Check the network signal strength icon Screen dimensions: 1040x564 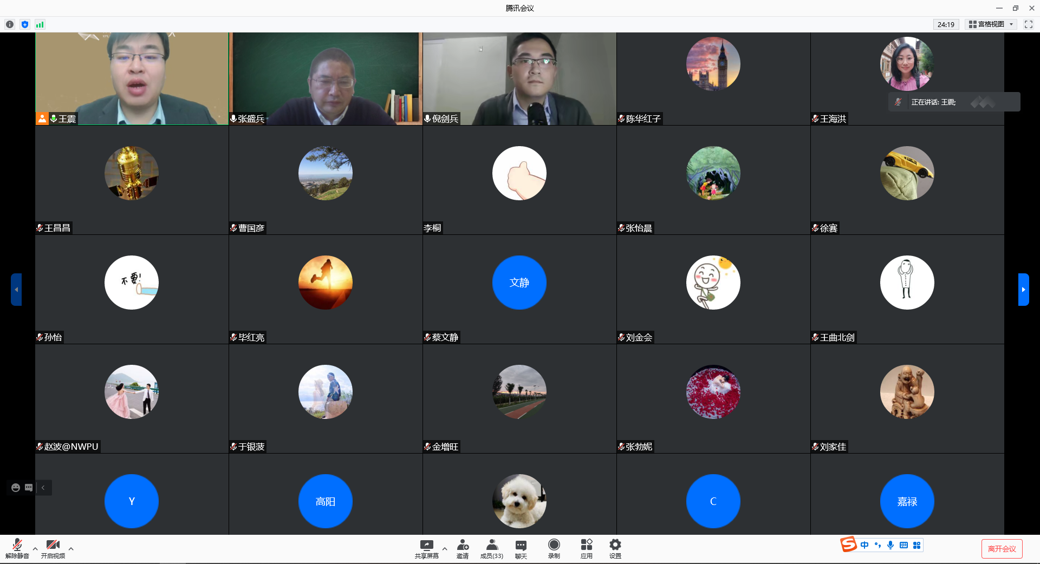[40, 24]
